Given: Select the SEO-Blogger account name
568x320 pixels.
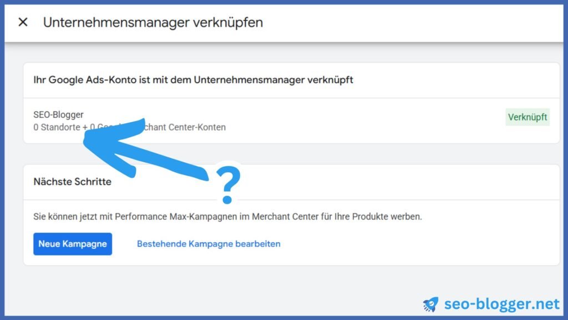Looking at the screenshot, I should pyautogui.click(x=58, y=114).
